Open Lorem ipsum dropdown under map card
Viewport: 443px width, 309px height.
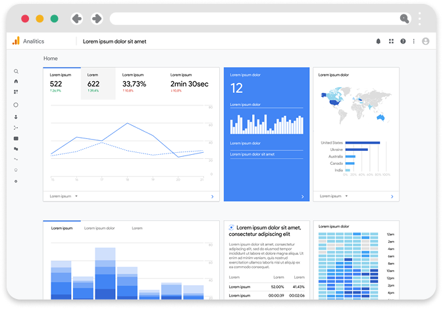click(x=334, y=196)
